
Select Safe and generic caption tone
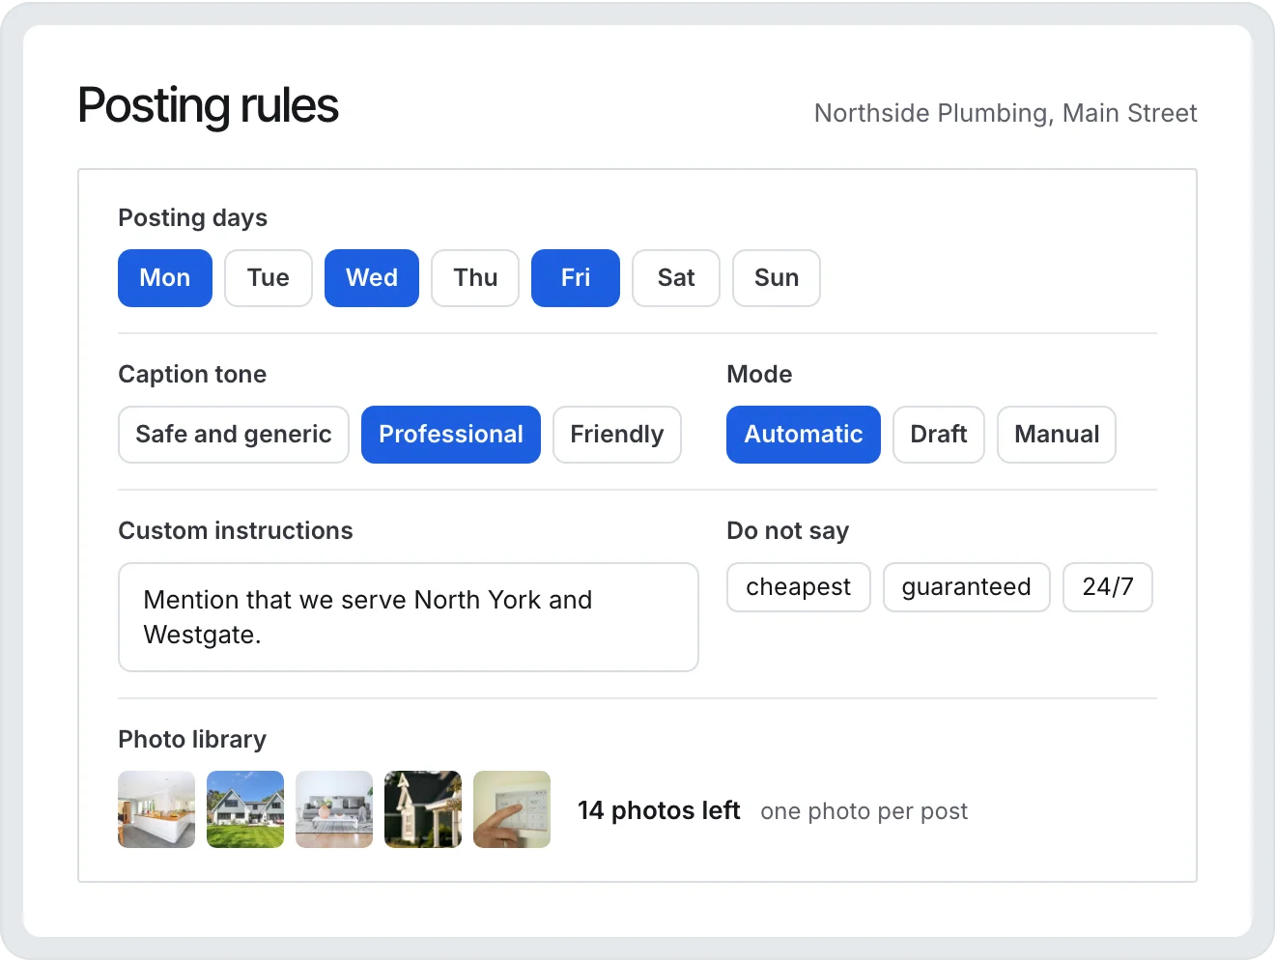(234, 435)
